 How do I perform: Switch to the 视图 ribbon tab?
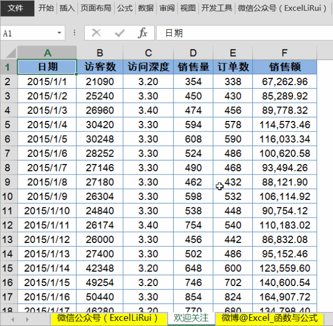188,8
